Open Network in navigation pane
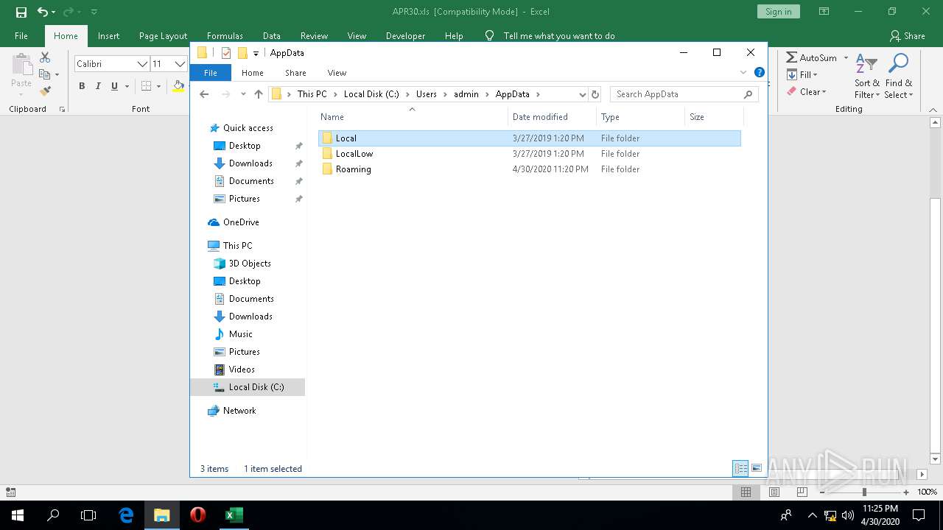Viewport: 943px width, 530px height. point(239,411)
